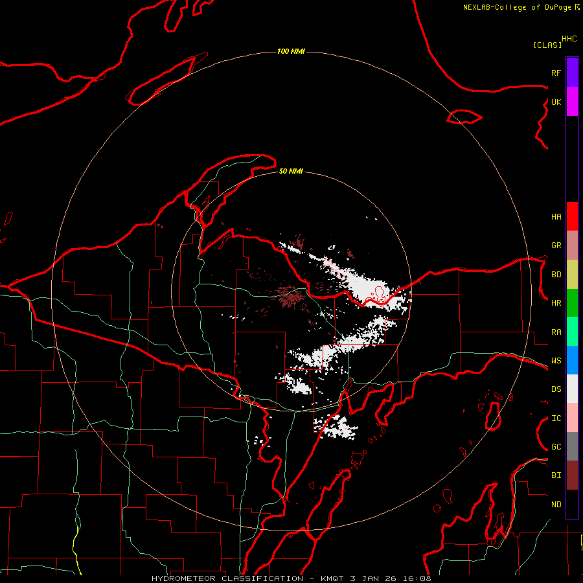Click the dark green HR legend block
The width and height of the screenshot is (583, 583).
pyautogui.click(x=572, y=303)
